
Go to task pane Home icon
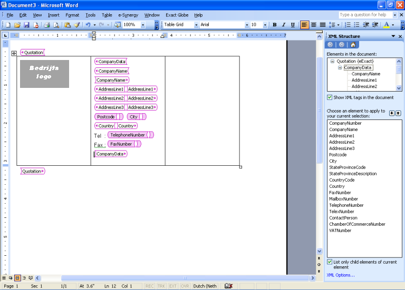[x=353, y=45]
